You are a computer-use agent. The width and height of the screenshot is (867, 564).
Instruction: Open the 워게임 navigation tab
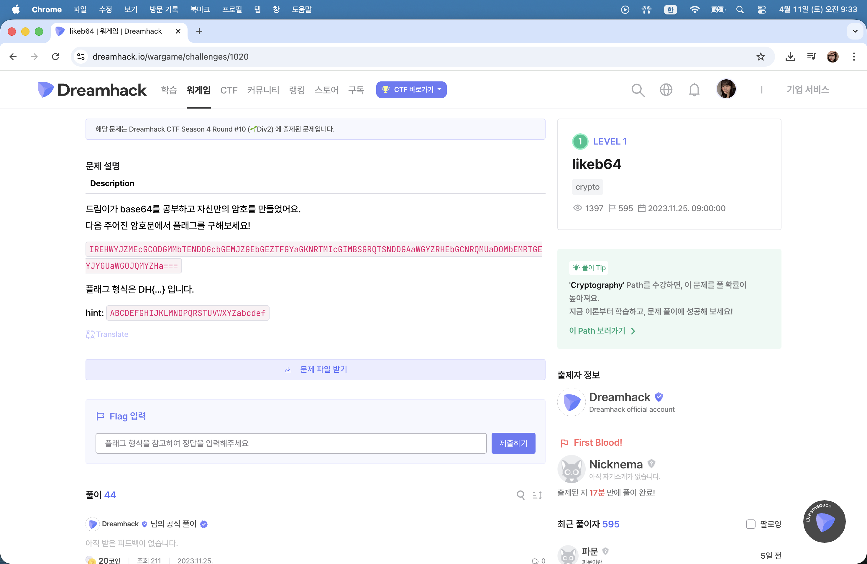198,90
